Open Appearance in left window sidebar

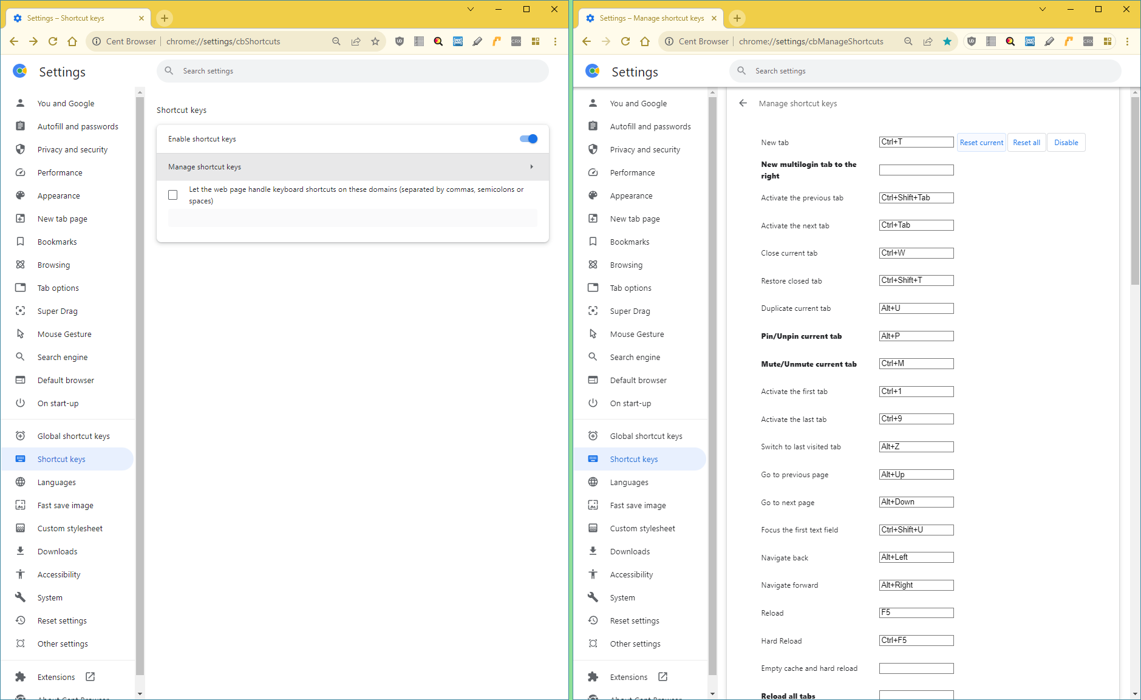click(58, 195)
